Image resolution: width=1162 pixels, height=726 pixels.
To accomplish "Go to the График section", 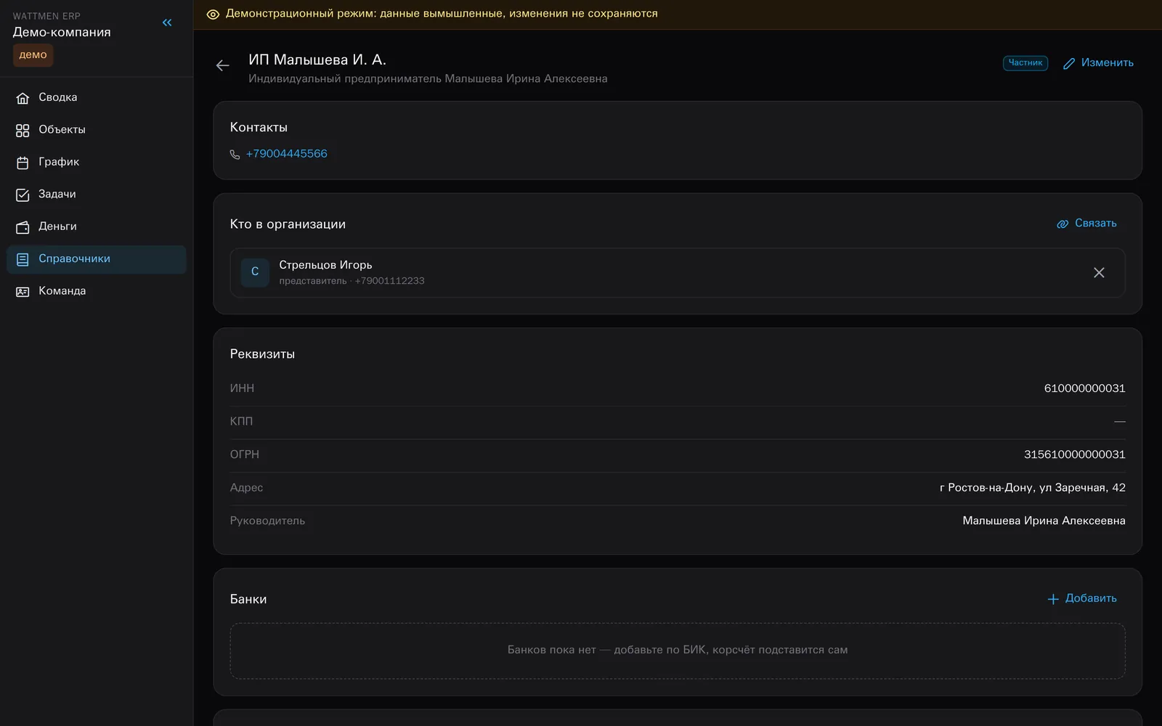I will [97, 162].
